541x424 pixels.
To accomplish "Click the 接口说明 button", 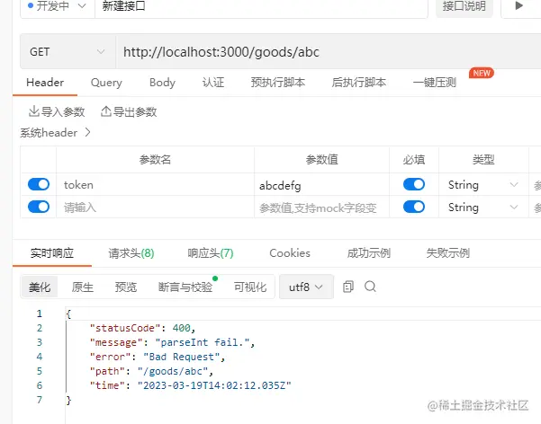I will point(464,6).
